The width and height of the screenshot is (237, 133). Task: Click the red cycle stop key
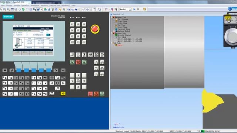(x=96, y=94)
